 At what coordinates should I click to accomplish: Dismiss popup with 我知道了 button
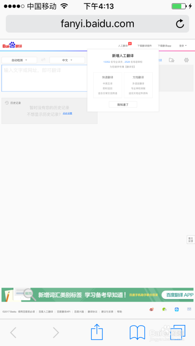pyautogui.click(x=123, y=104)
